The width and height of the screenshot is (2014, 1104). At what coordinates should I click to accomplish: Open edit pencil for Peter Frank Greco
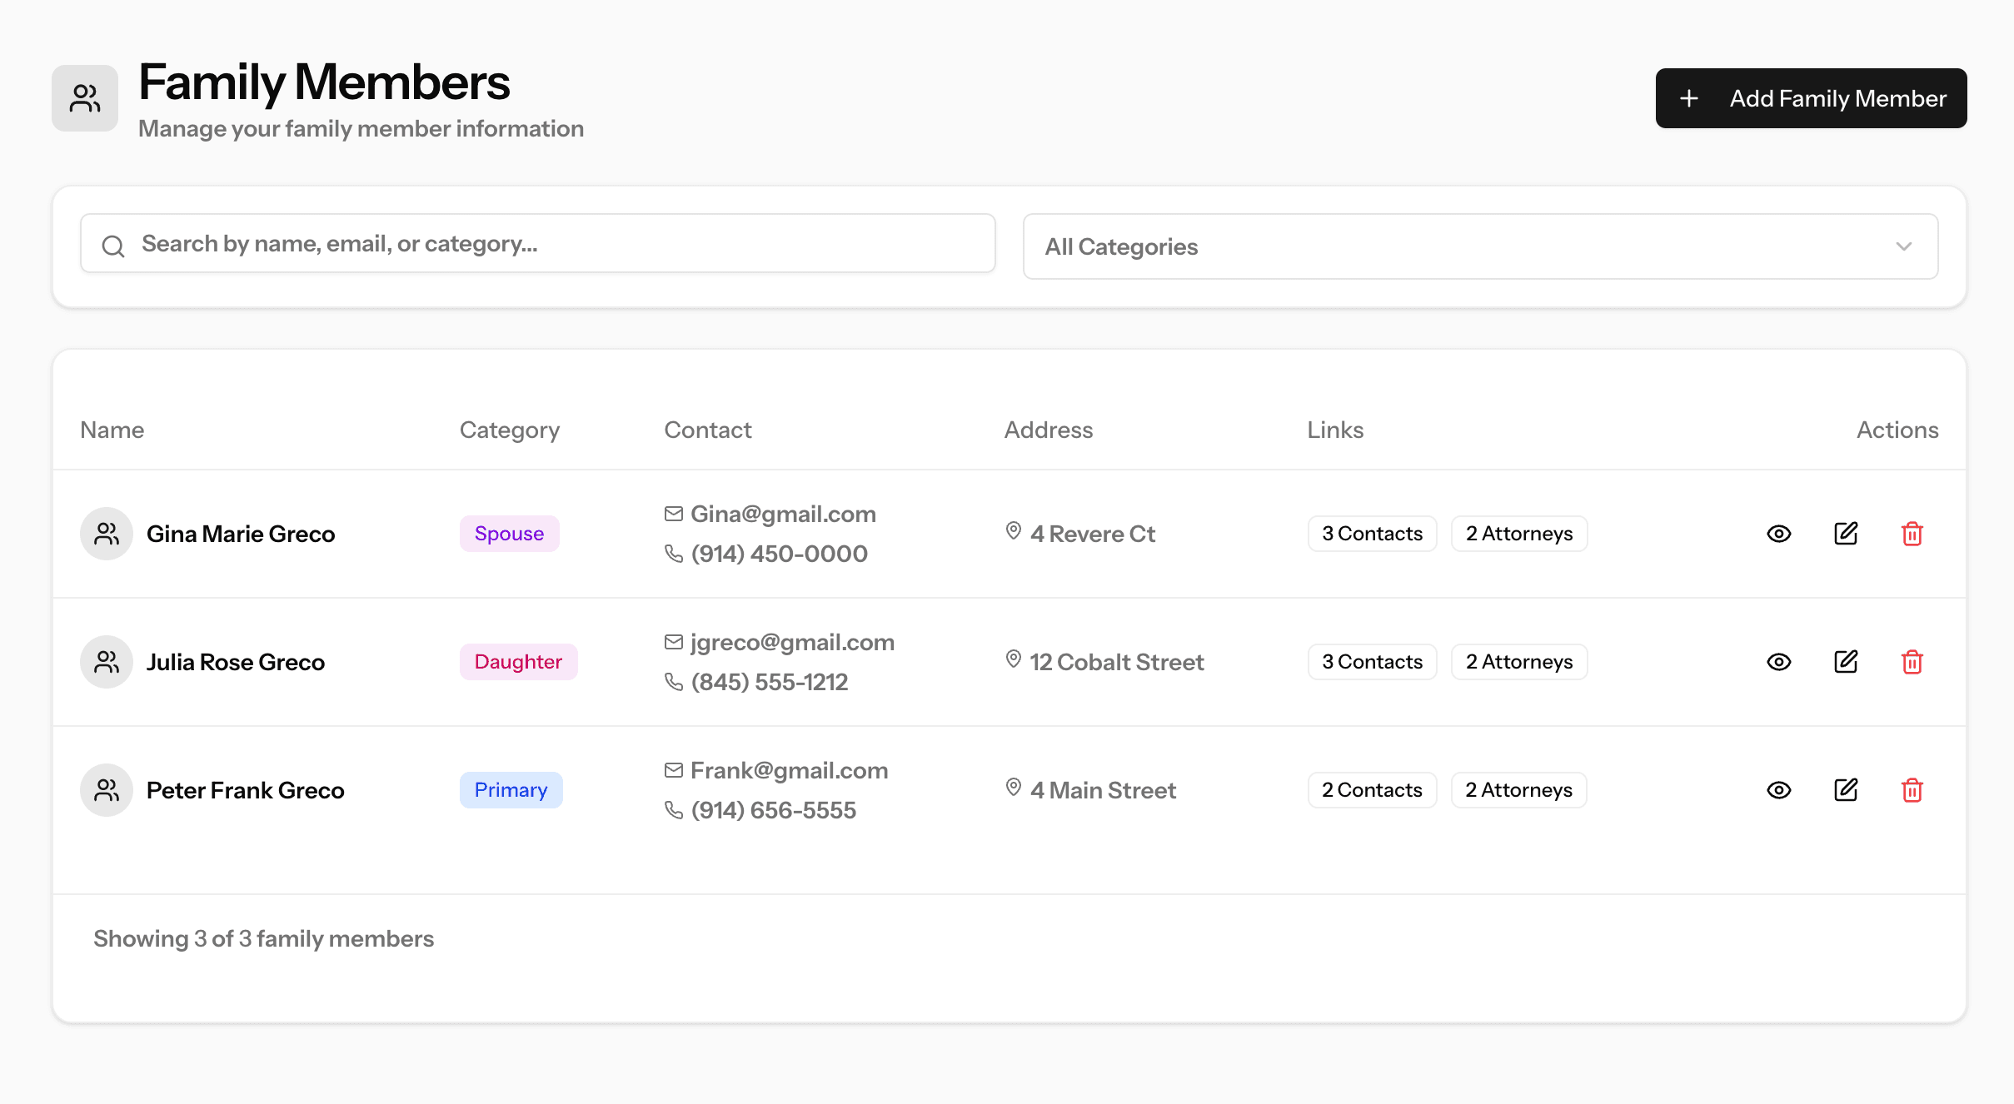point(1846,790)
